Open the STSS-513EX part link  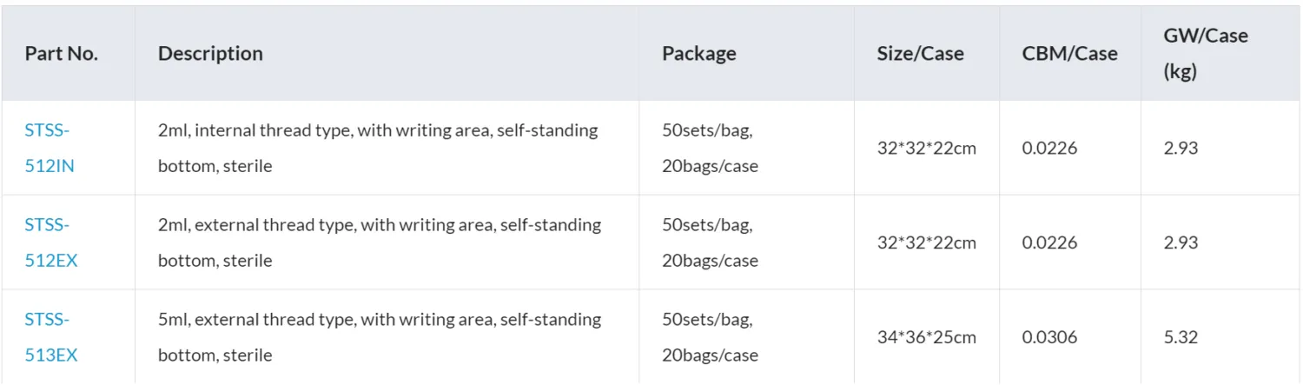tap(50, 337)
